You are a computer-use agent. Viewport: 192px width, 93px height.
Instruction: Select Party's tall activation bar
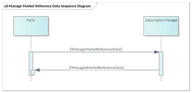click(x=31, y=64)
